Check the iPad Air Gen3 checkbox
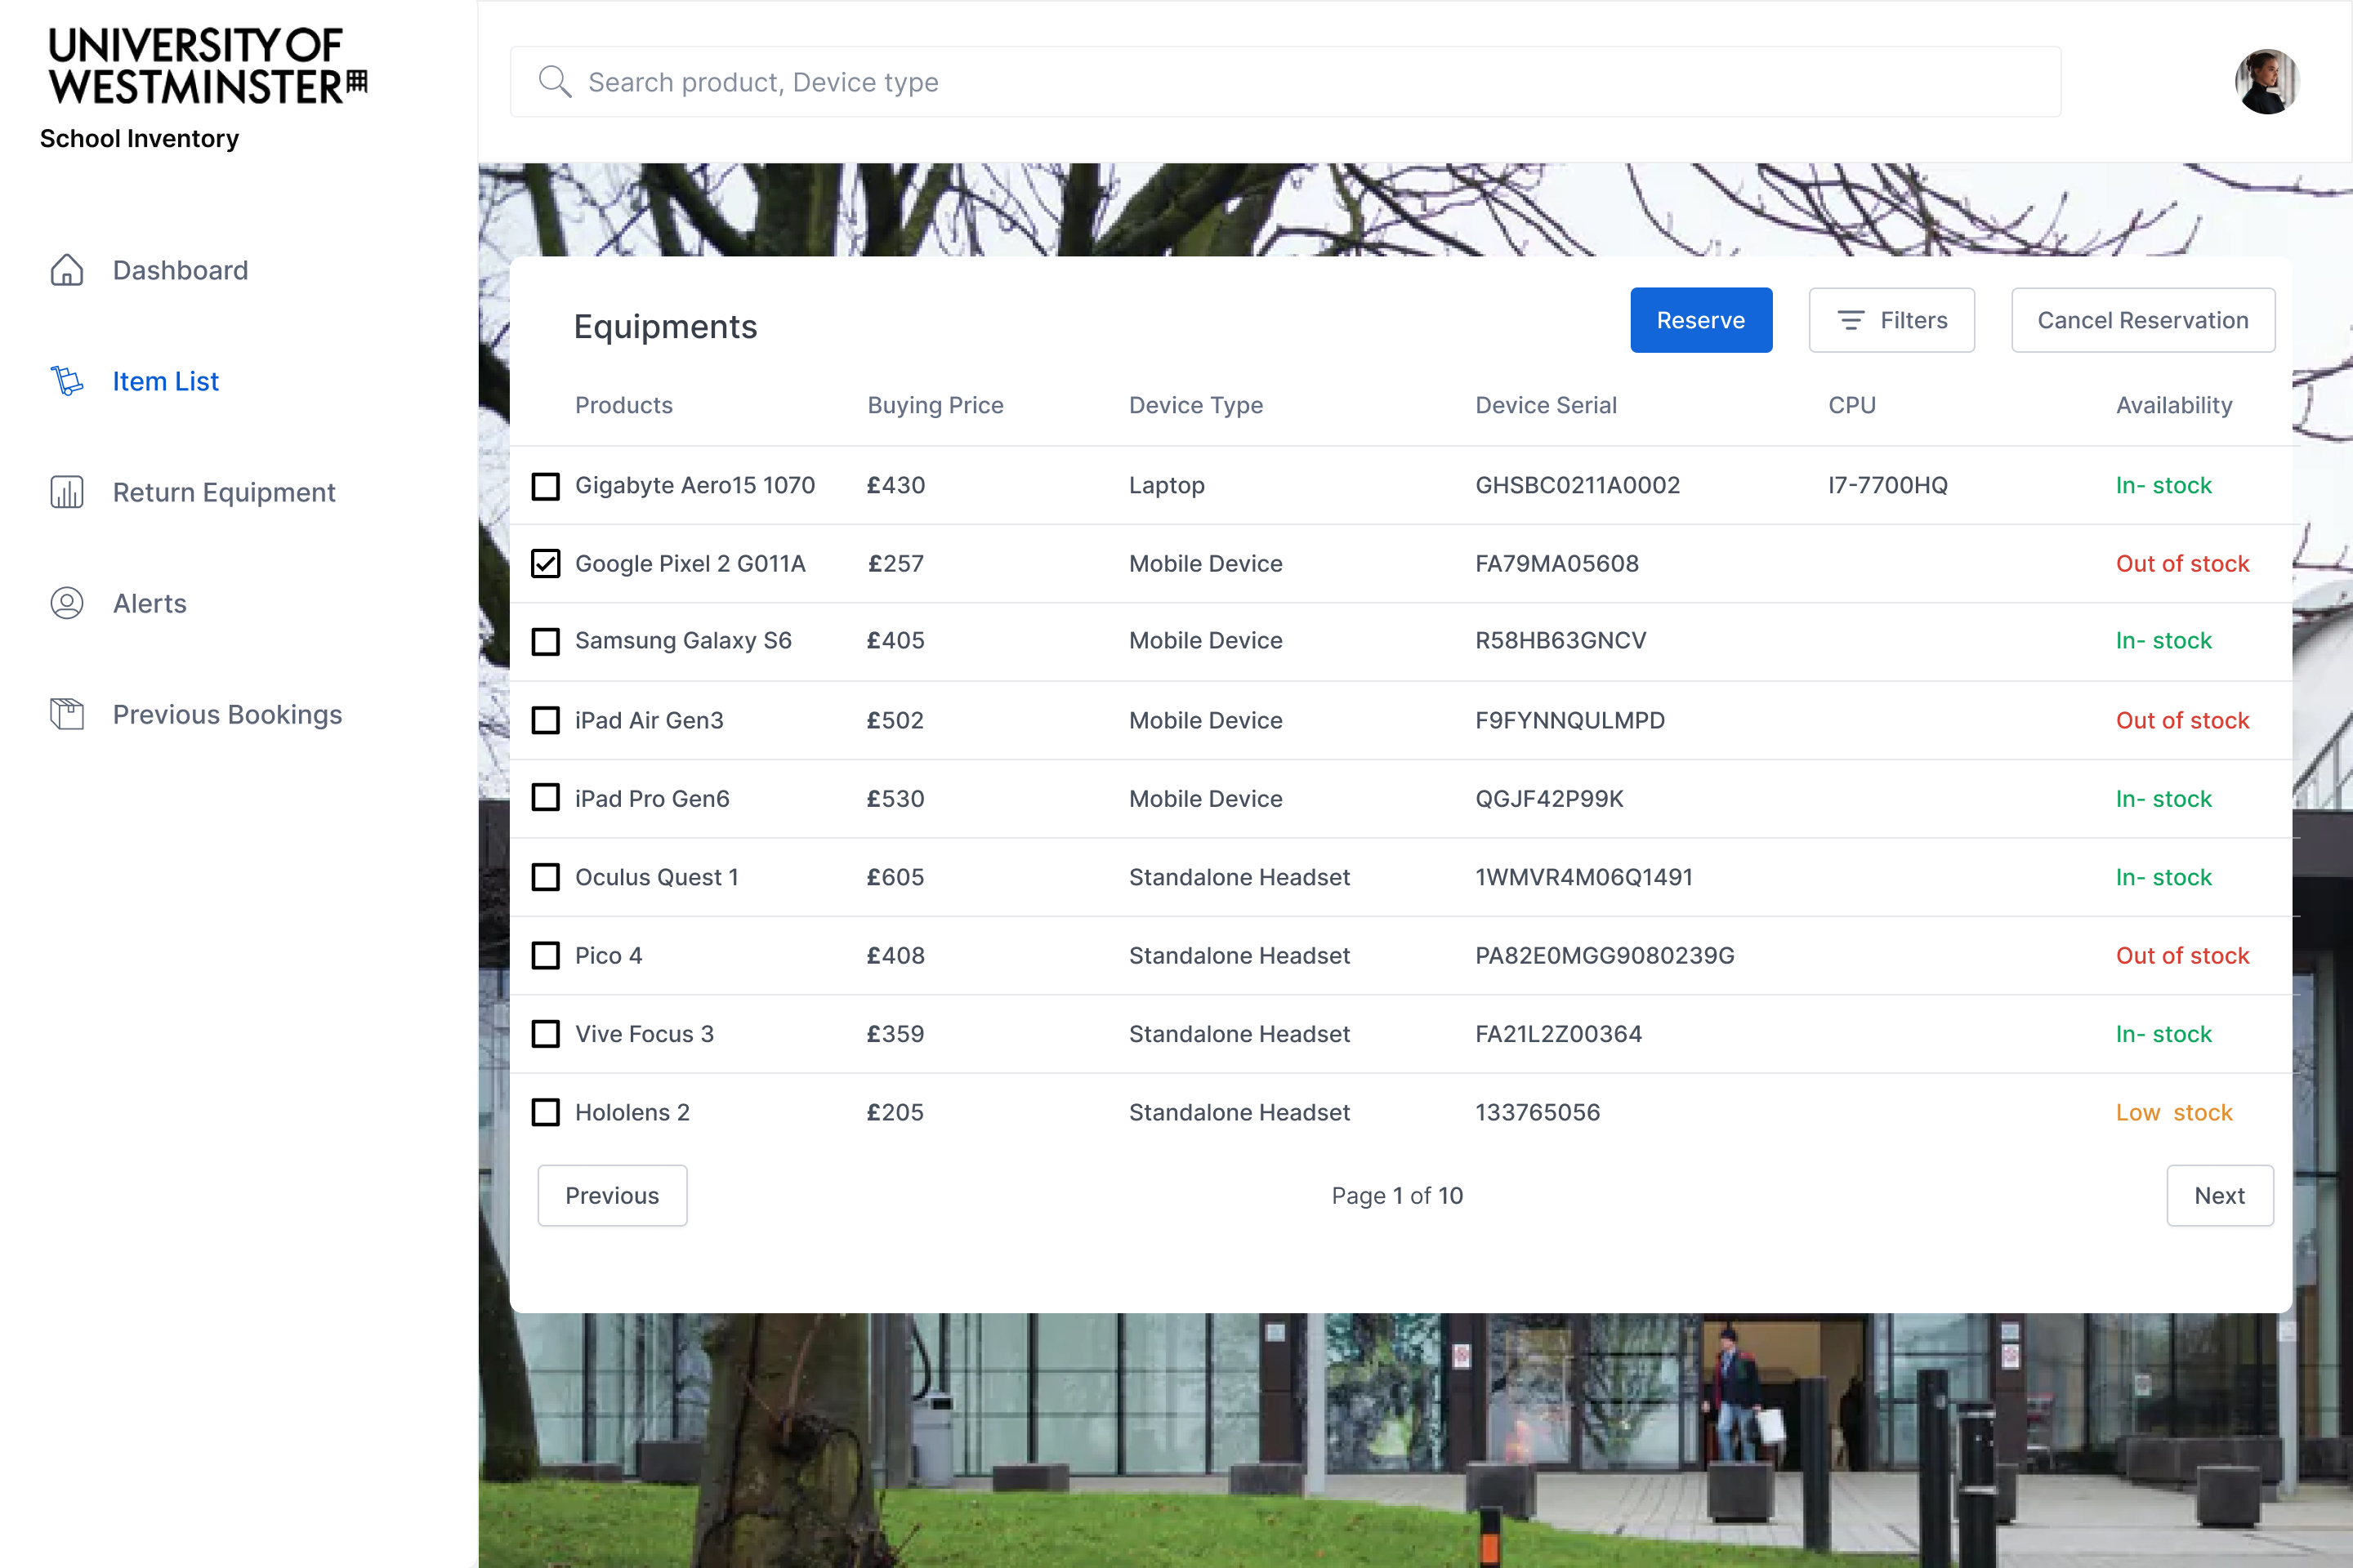Image resolution: width=2353 pixels, height=1568 pixels. (545, 720)
